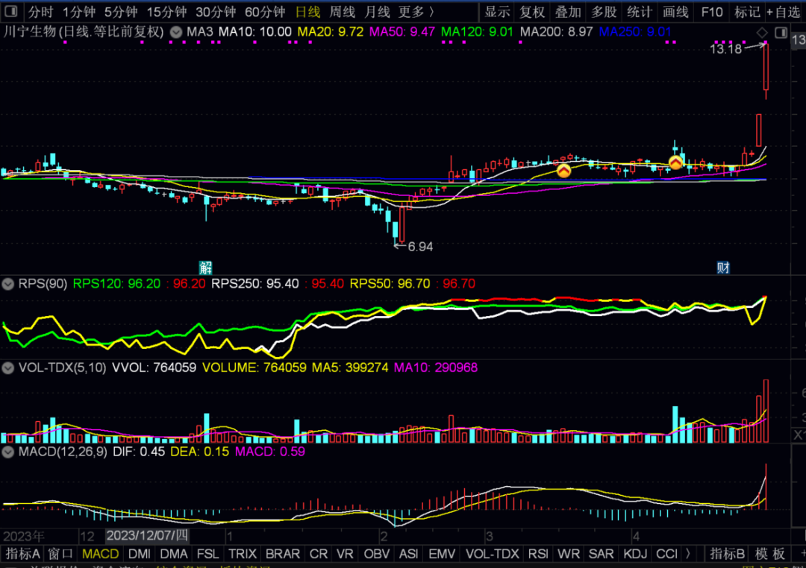Click the 财 financial report marker

click(723, 267)
